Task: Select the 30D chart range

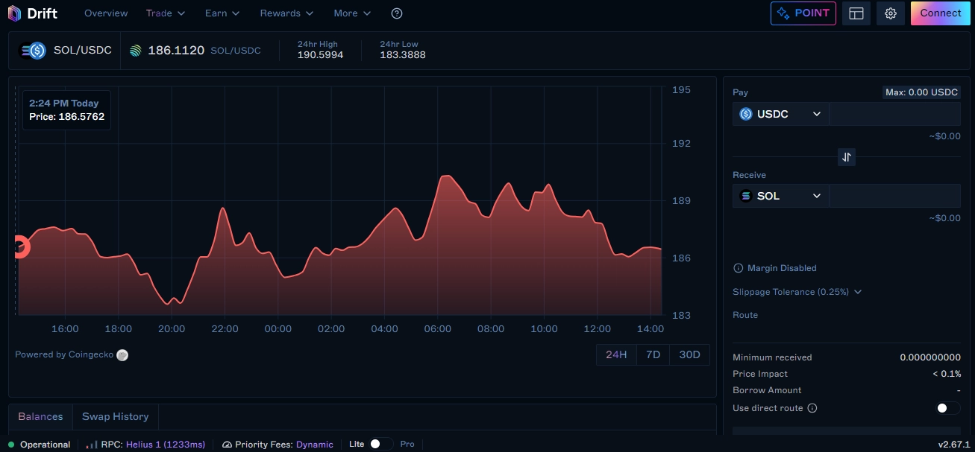Action: pyautogui.click(x=690, y=354)
